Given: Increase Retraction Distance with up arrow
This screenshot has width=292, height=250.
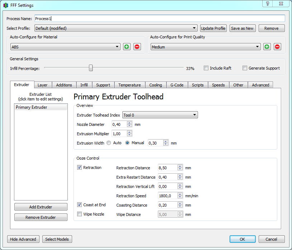Looking at the screenshot, I should pos(180,166).
